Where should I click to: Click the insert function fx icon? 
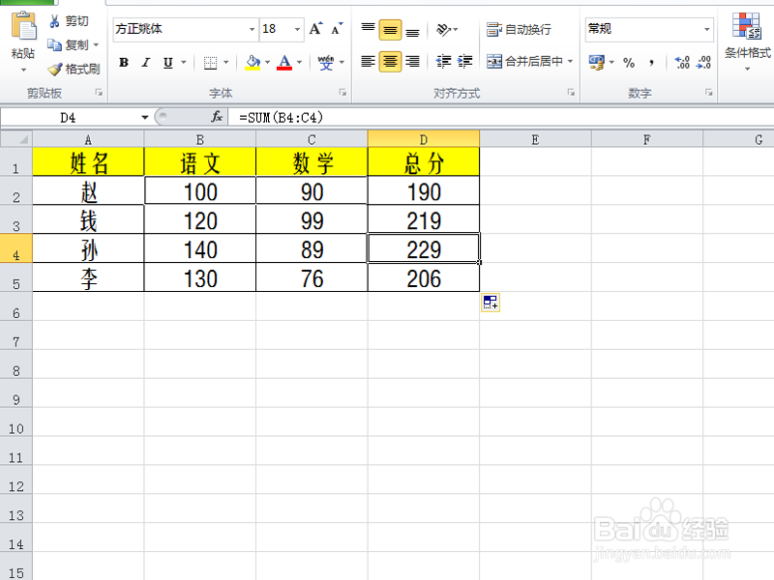[x=217, y=117]
